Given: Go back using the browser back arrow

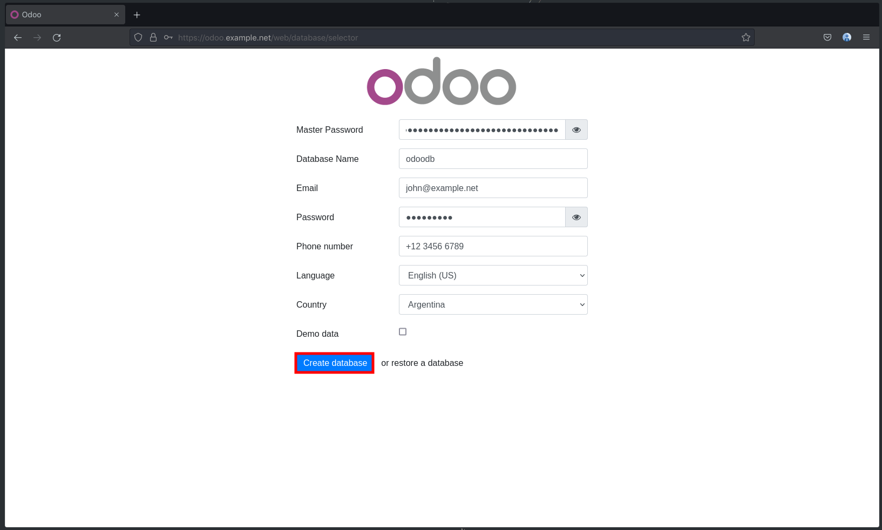Looking at the screenshot, I should tap(18, 38).
